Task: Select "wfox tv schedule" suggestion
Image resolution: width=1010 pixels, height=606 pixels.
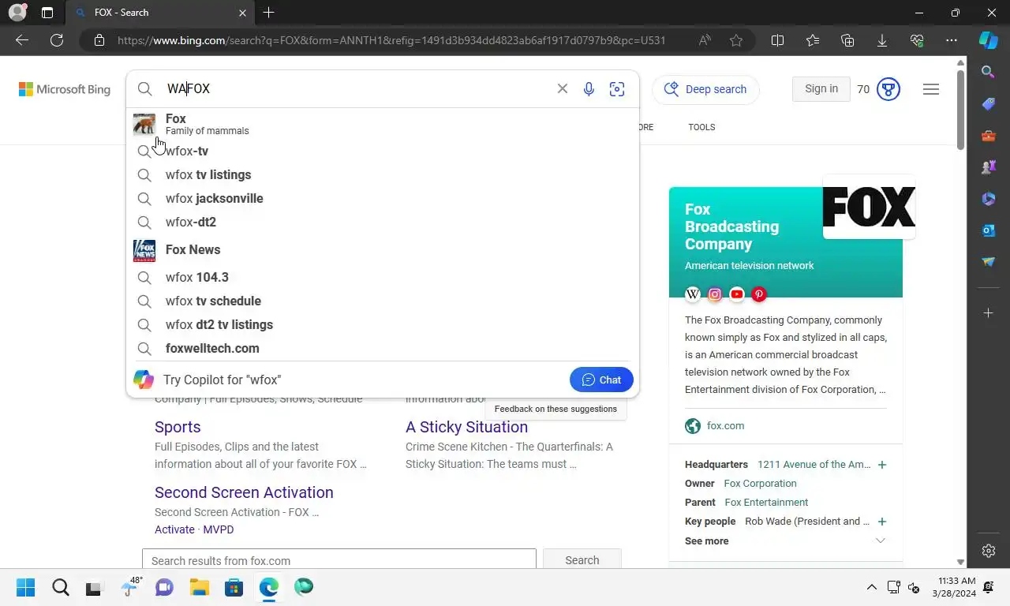Action: pos(383,301)
